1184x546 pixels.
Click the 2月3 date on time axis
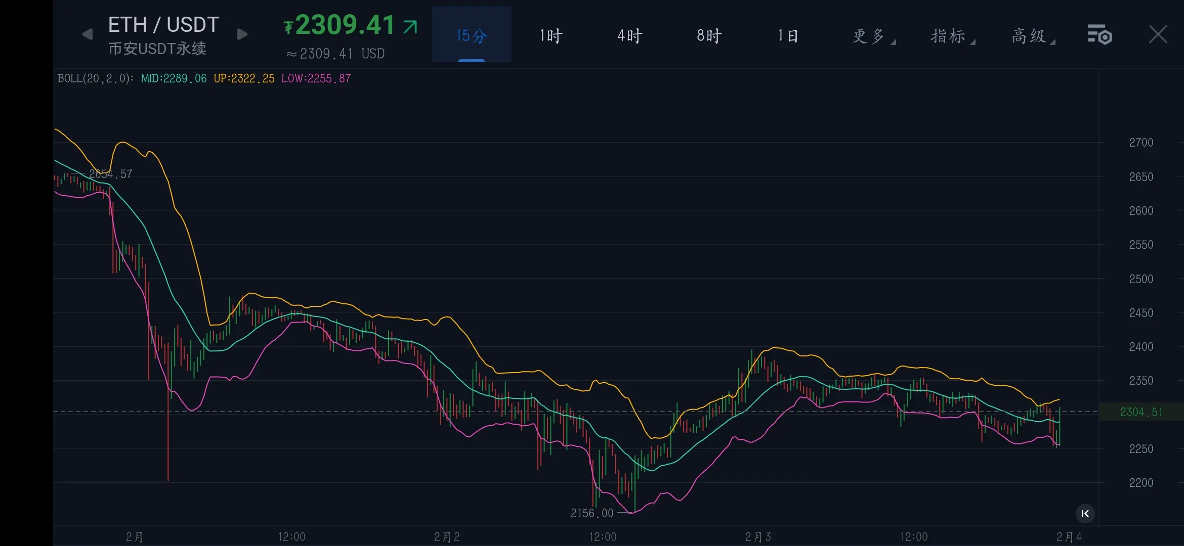pyautogui.click(x=757, y=537)
